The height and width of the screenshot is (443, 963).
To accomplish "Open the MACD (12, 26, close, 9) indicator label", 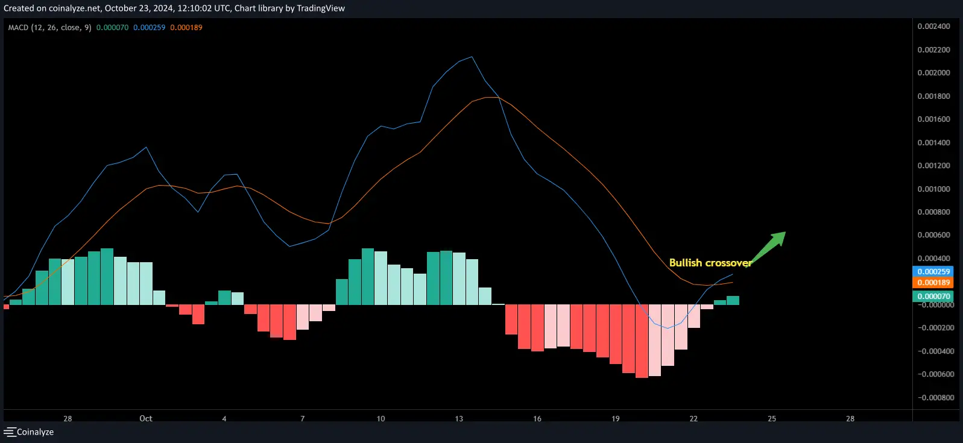I will 49,28.
